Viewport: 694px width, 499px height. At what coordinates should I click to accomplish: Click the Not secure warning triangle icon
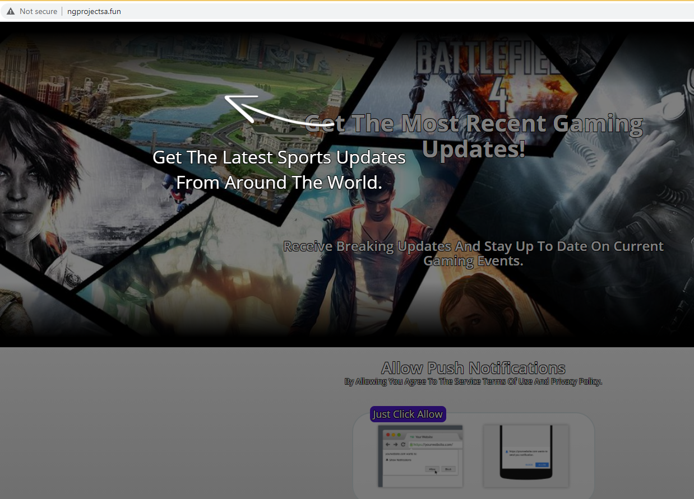tap(11, 11)
